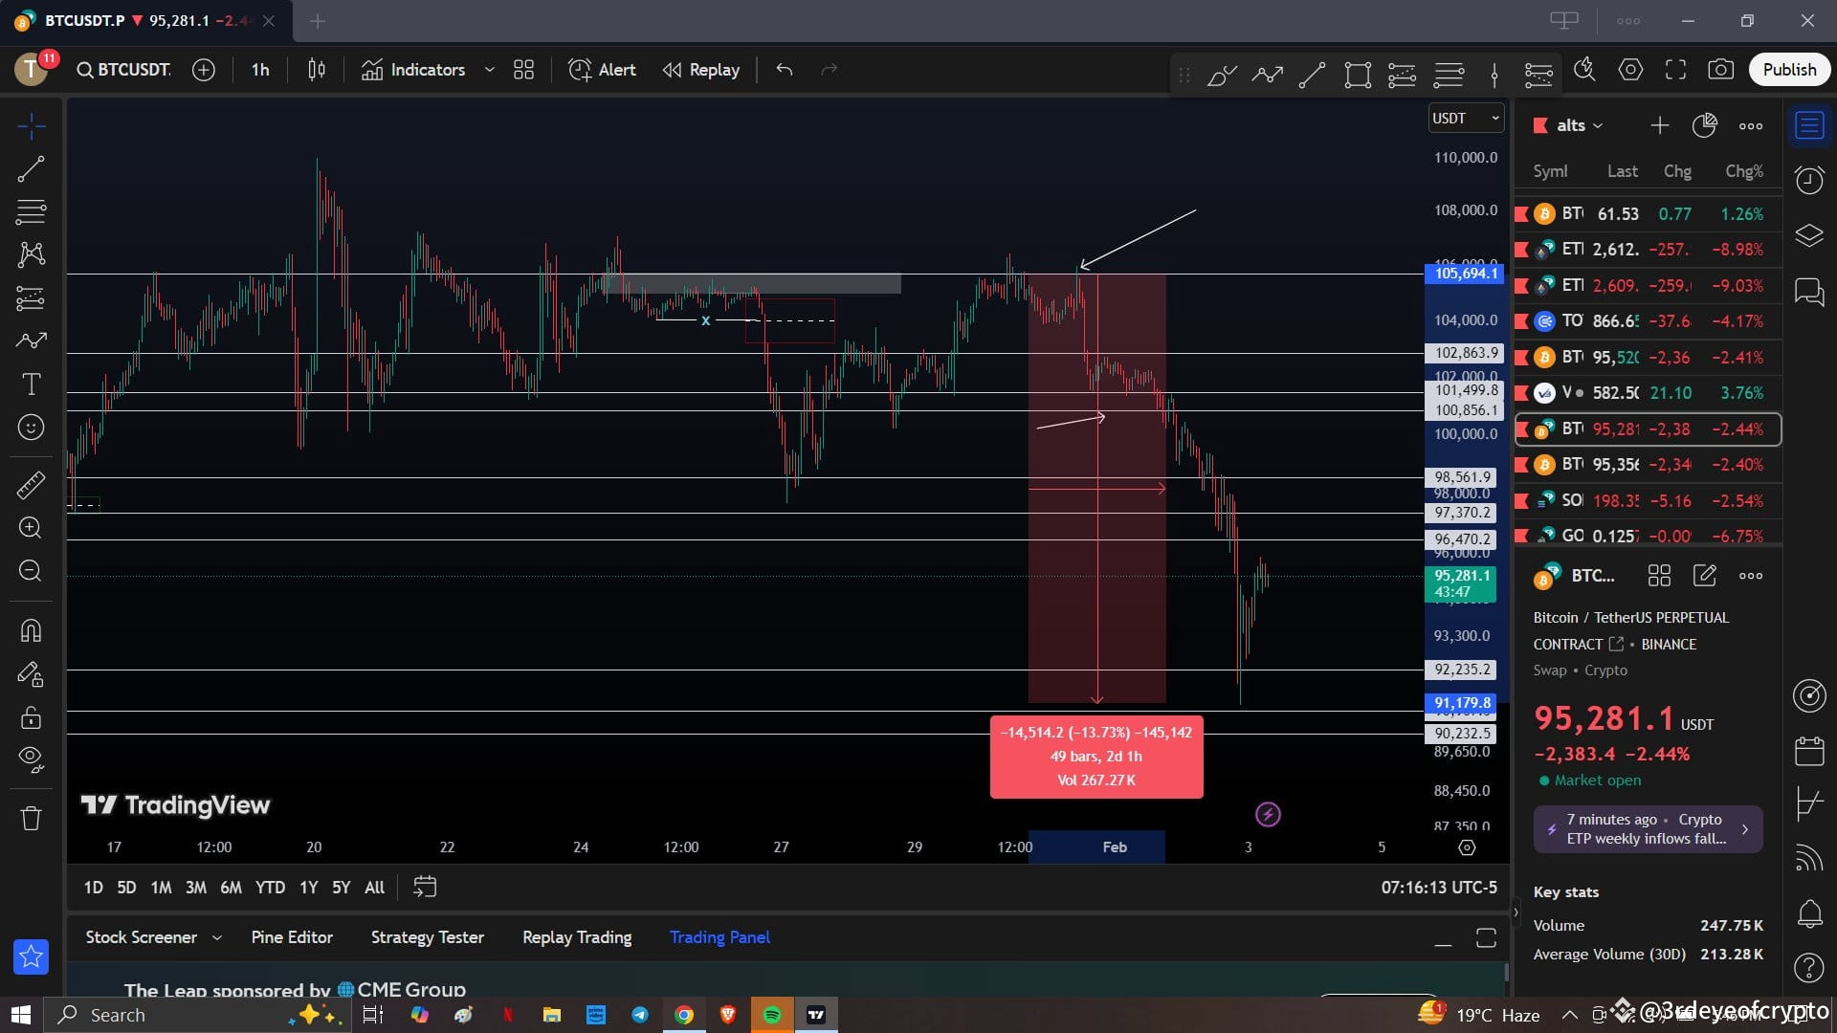Select the zoom-in tool
Screen dimensions: 1837x1033
(32, 528)
